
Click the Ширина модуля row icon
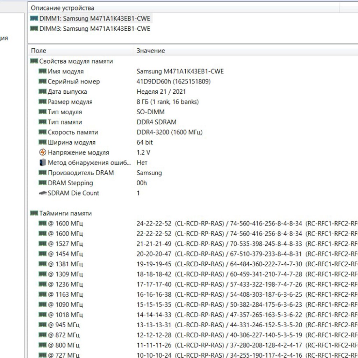pos(42,142)
